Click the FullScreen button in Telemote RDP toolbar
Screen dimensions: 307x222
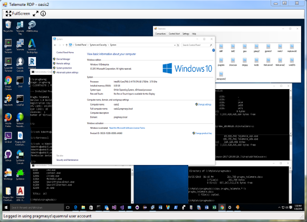pos(17,14)
